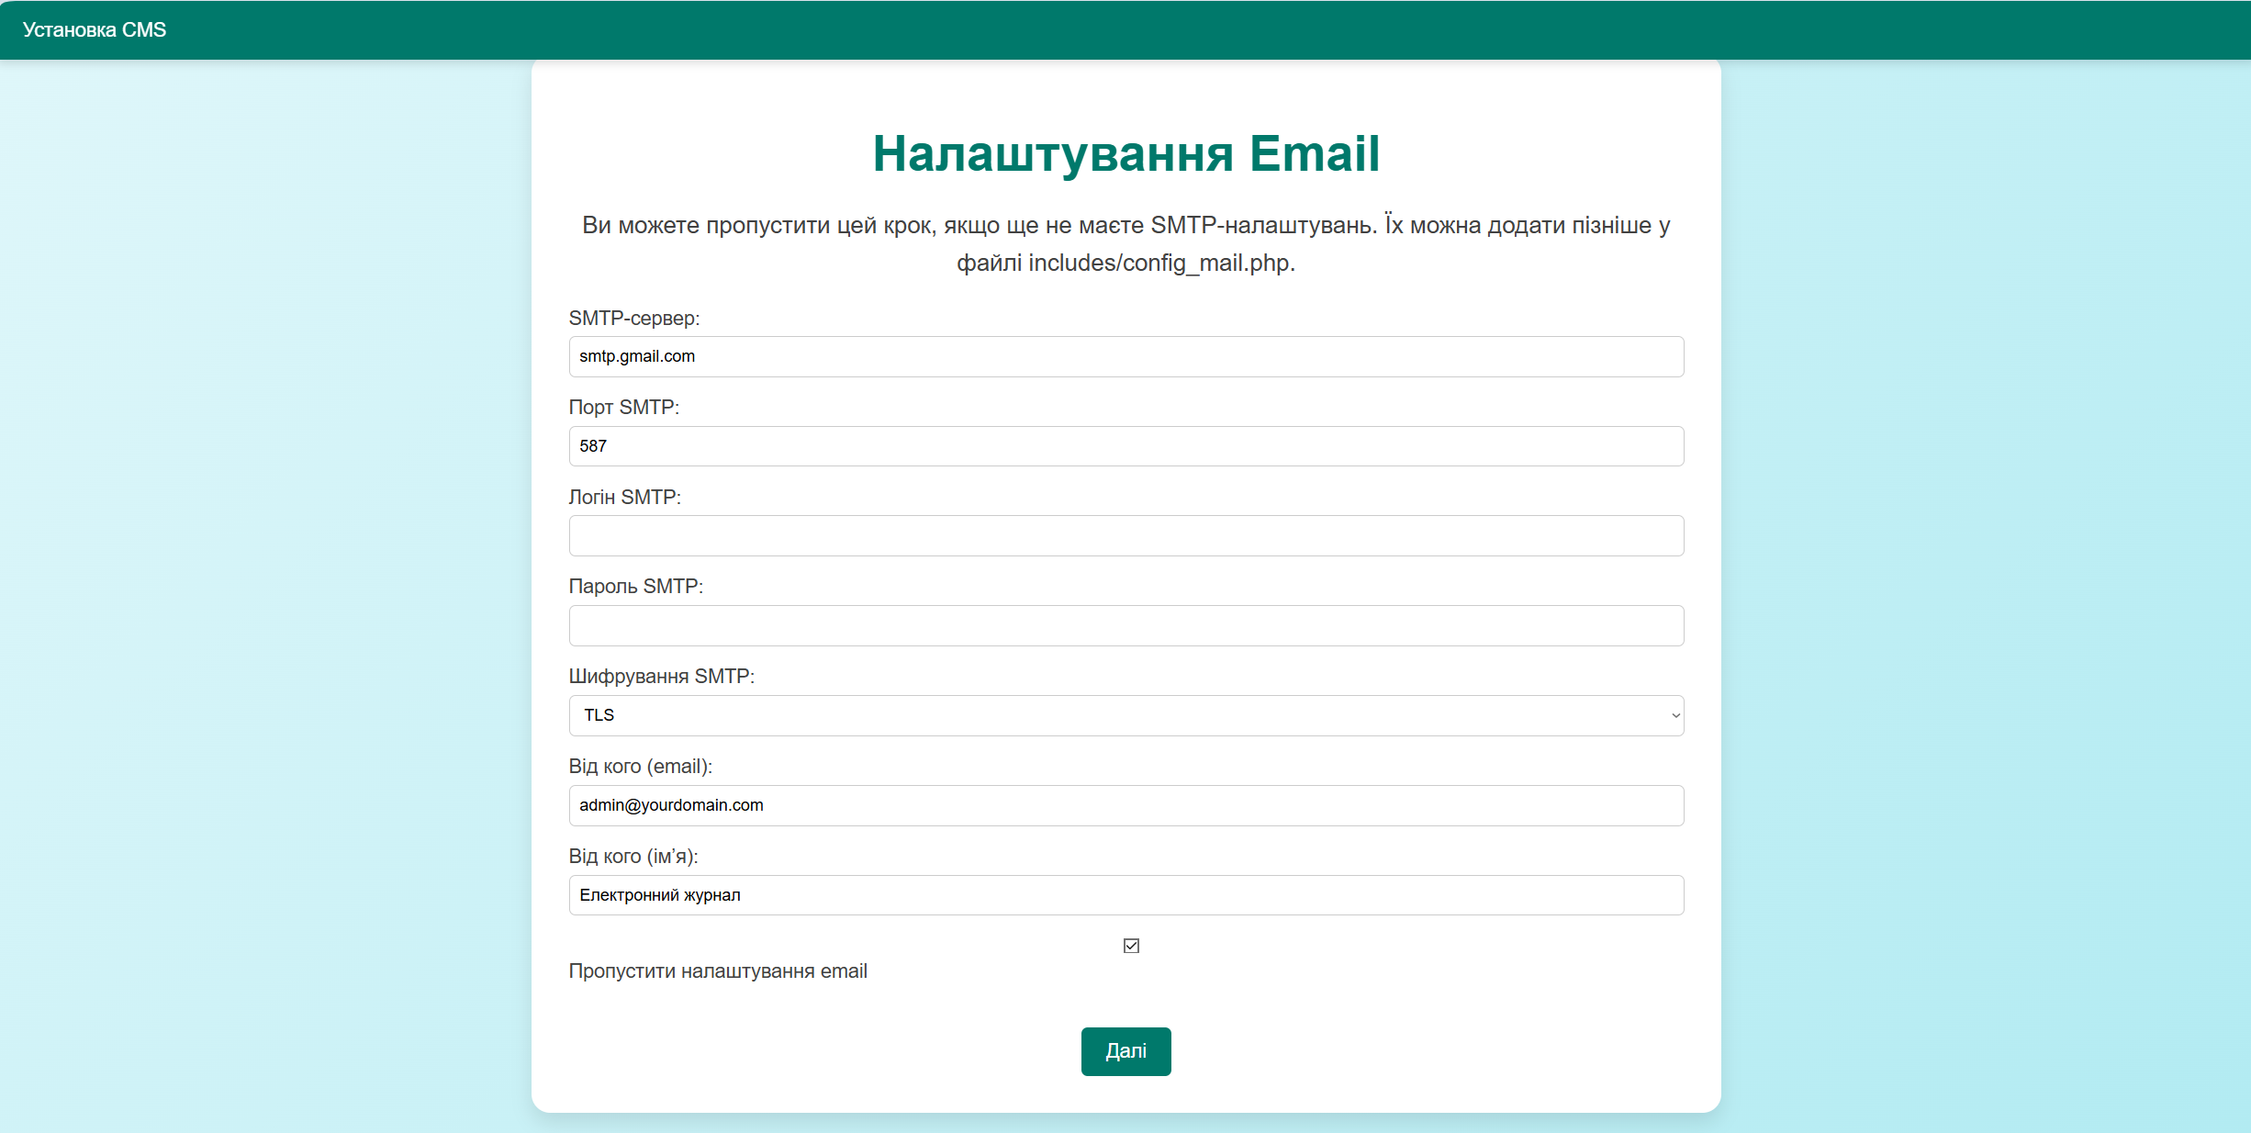
Task: Click the 'Від кого (ім'я)' field with Електронний журнал
Action: (1125, 895)
